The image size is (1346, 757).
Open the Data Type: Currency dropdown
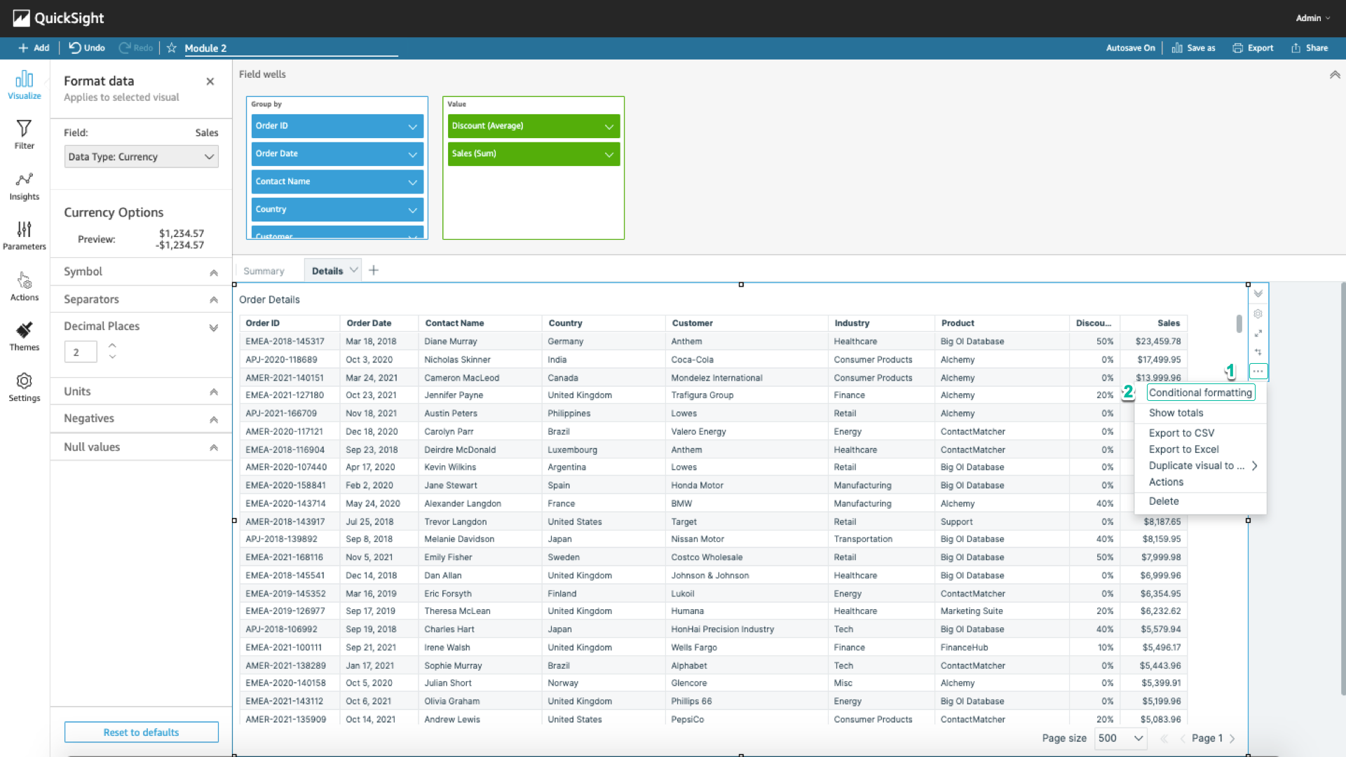point(141,156)
